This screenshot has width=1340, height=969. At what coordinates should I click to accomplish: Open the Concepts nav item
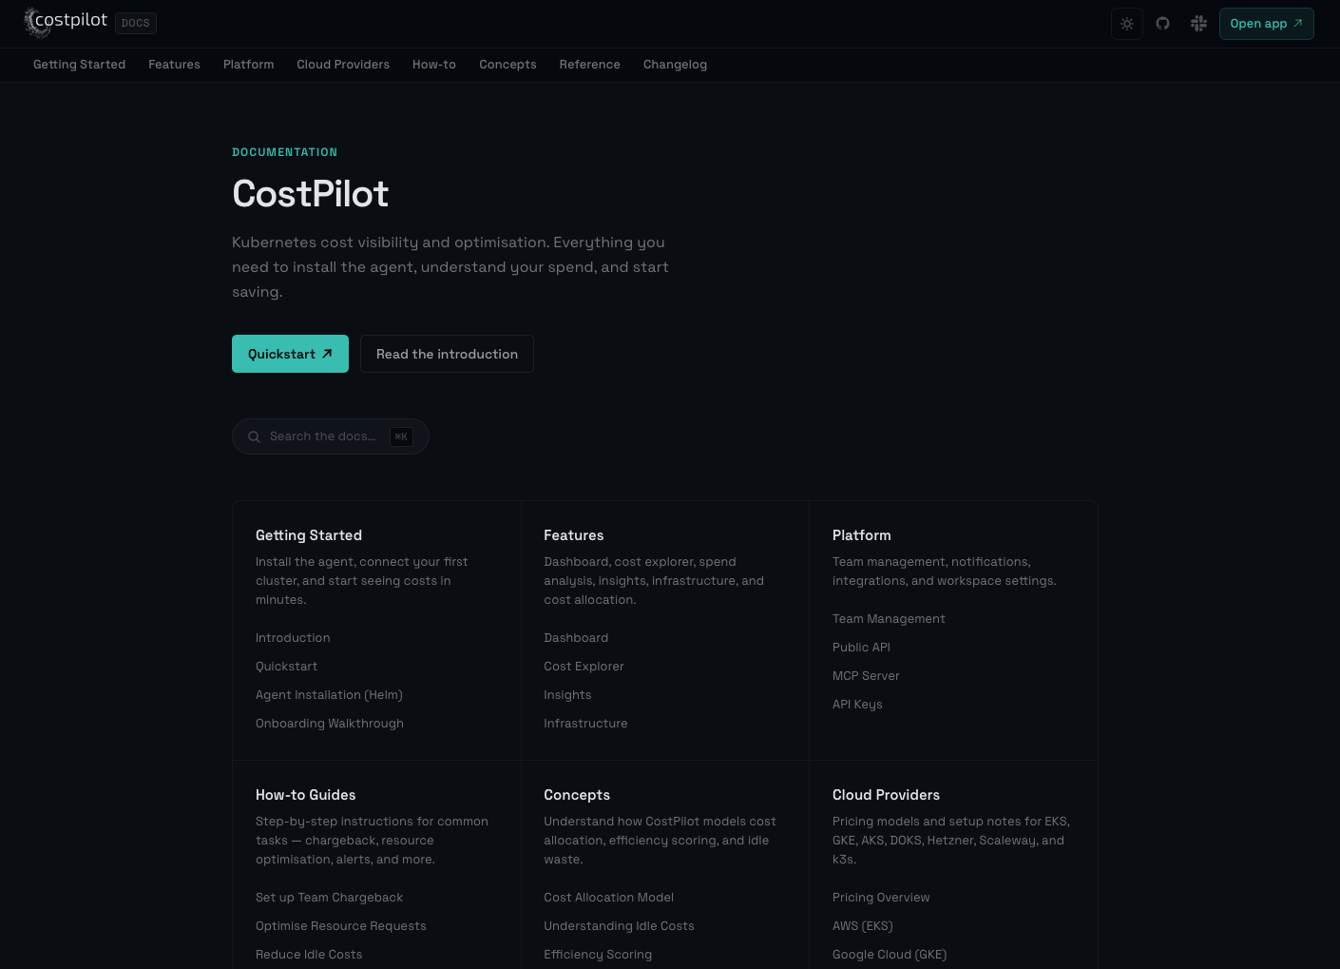pyautogui.click(x=507, y=65)
